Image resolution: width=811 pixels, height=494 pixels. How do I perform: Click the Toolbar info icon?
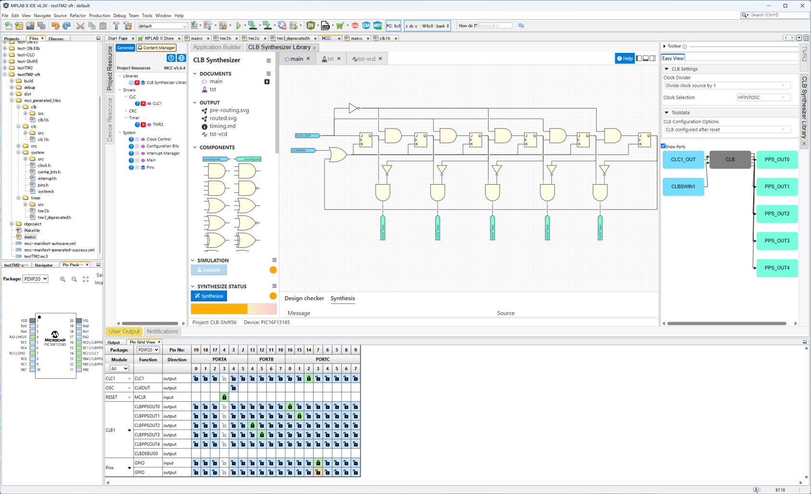(685, 47)
